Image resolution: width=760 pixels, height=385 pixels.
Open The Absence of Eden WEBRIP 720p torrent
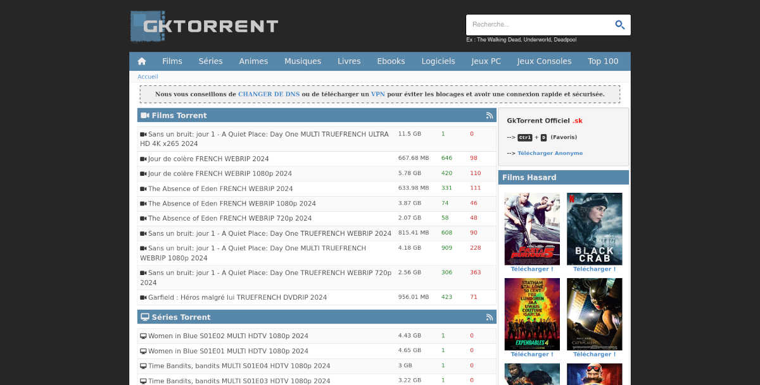tap(230, 218)
